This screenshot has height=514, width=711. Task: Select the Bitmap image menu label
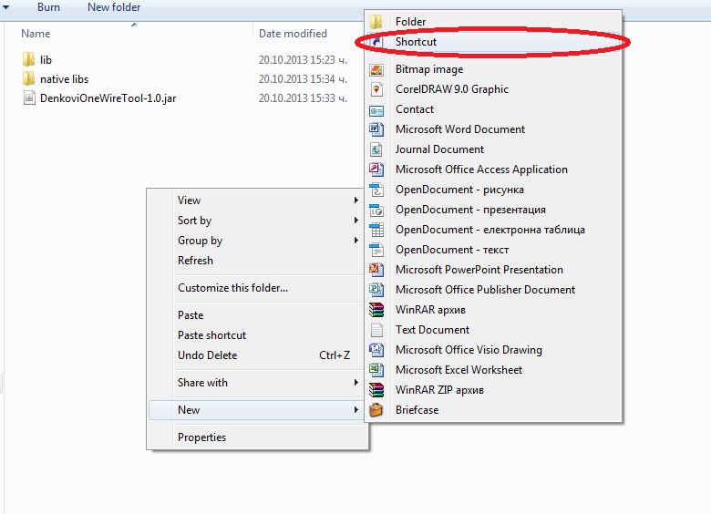pyautogui.click(x=429, y=69)
